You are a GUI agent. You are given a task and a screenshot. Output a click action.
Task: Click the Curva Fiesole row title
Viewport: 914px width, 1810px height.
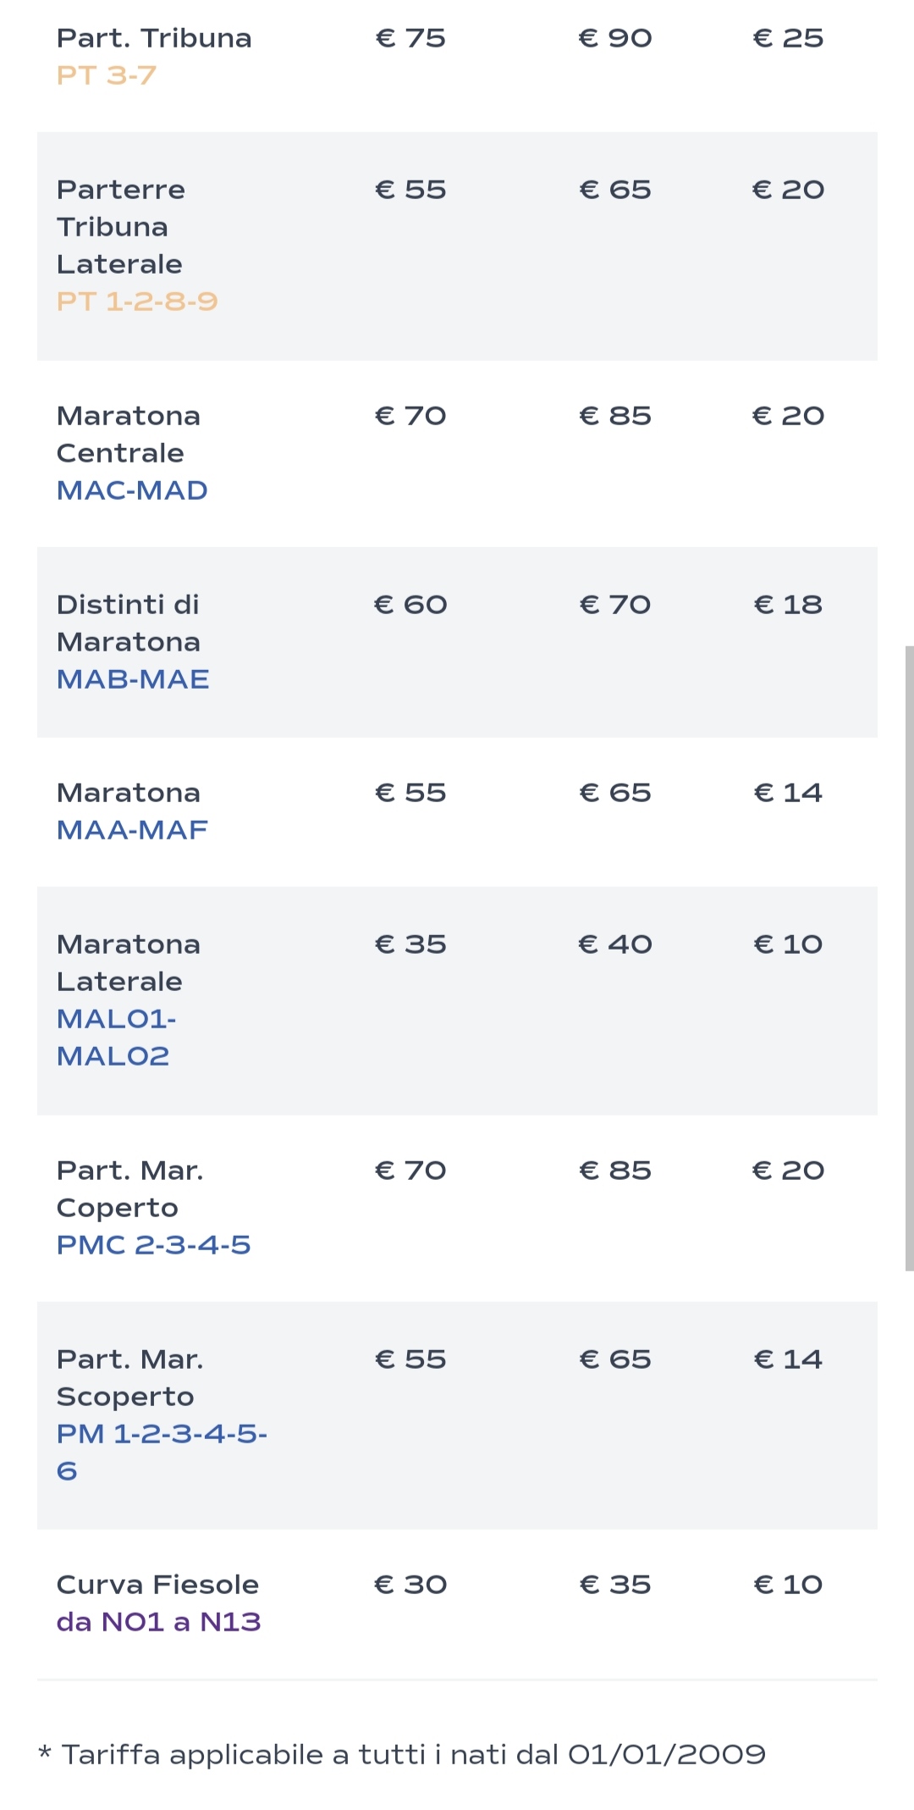pos(157,1585)
